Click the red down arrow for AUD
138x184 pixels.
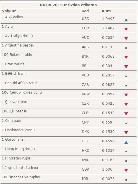pos(126,39)
